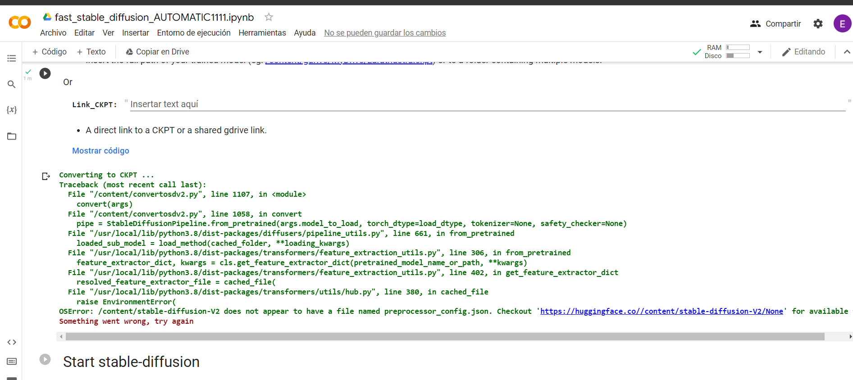Open the Archivo menu
Screen dimensions: 853x380
pos(53,33)
